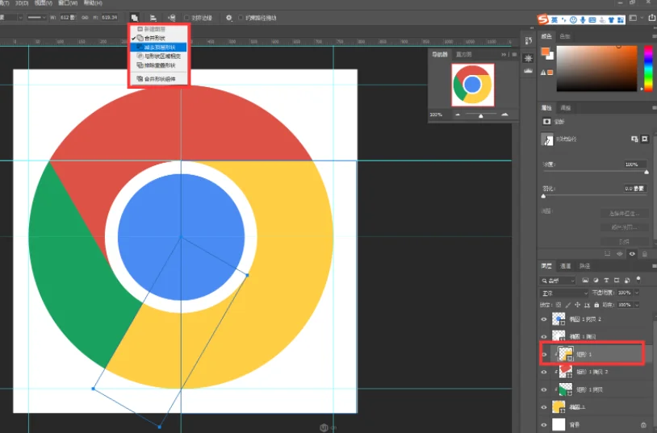The width and height of the screenshot is (657, 433).
Task: Filter layers by type layer icon
Action: (606, 280)
